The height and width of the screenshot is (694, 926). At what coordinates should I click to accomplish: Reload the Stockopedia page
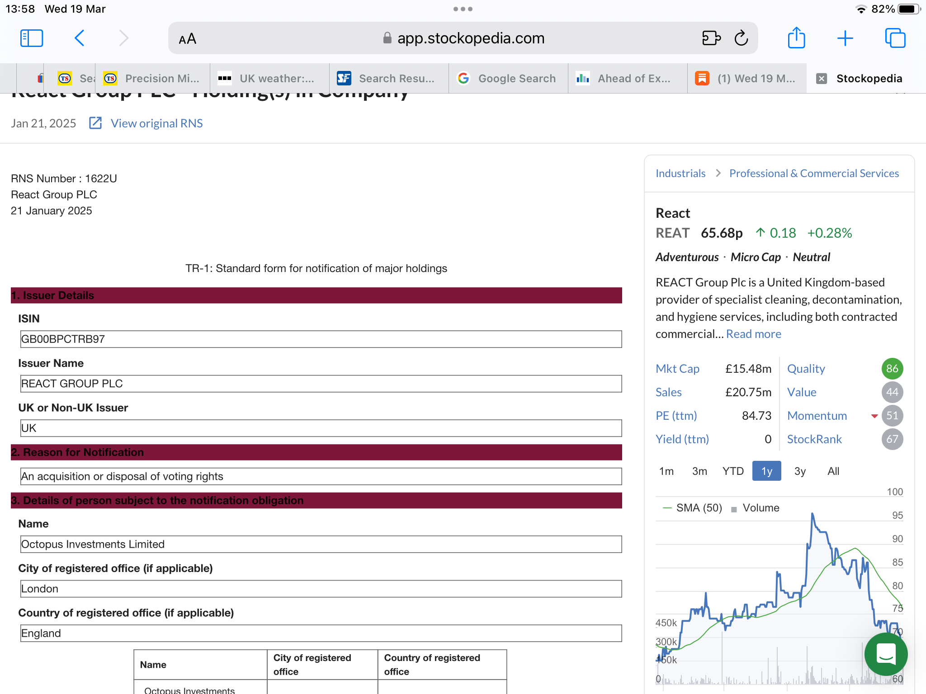(x=742, y=38)
